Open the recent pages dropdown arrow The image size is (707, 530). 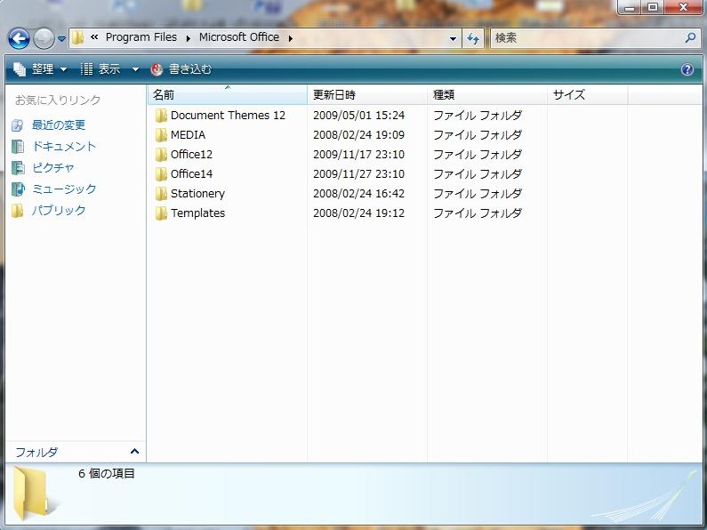coord(61,39)
